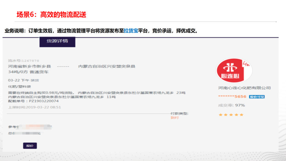Click the 流水号 1267878 text
Viewport: 286px width, 161px height.
click(24, 61)
